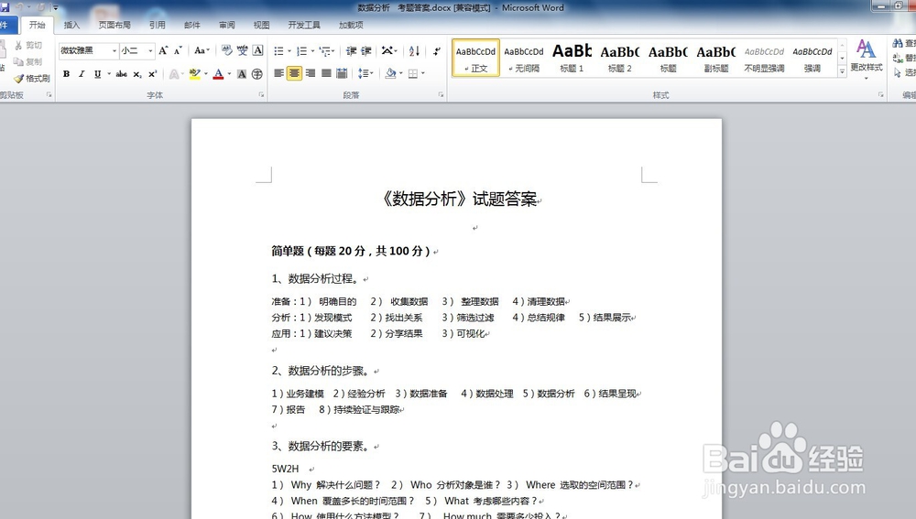The width and height of the screenshot is (916, 519).
Task: Toggle strikethrough (abc) formatting
Action: (121, 74)
